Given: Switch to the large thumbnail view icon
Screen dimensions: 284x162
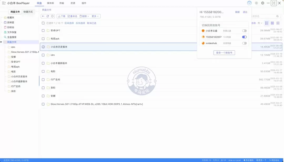Looking at the screenshot, I should click(x=278, y=23).
